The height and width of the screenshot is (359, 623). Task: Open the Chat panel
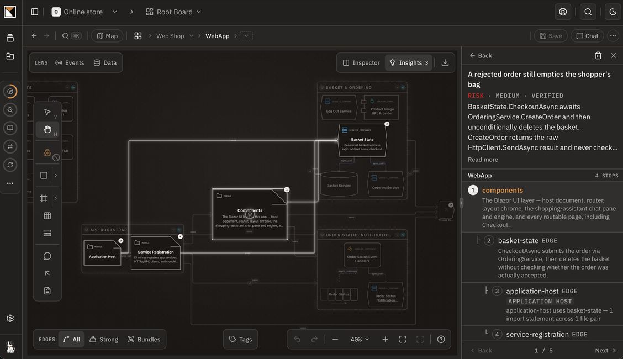pos(587,36)
